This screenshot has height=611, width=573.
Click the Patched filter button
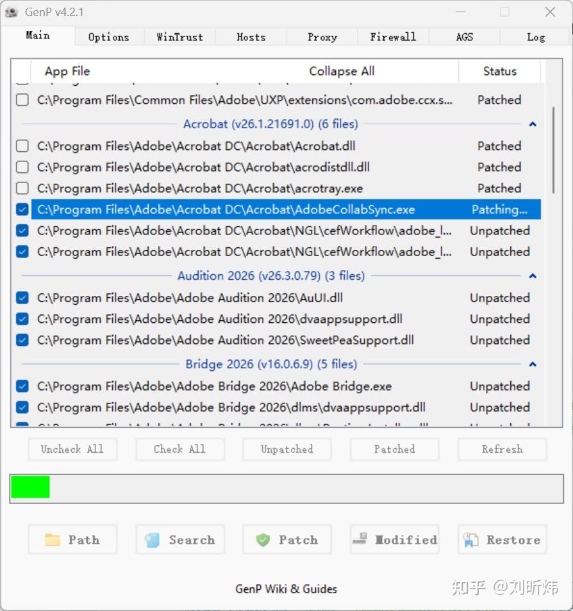pyautogui.click(x=395, y=450)
